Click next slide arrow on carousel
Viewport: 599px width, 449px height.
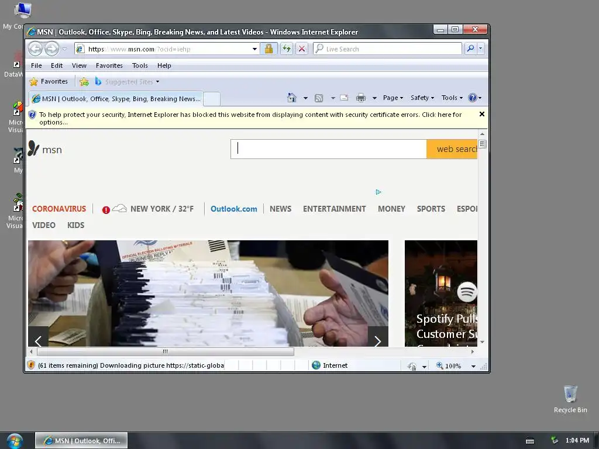[378, 337]
